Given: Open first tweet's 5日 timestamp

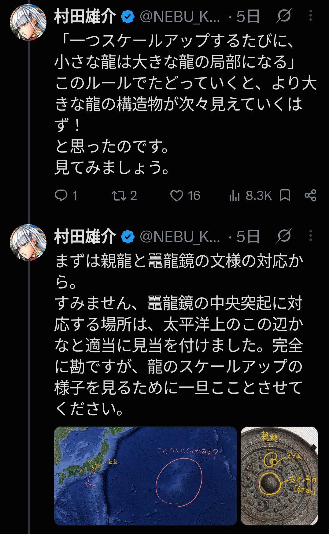Looking at the screenshot, I should click(x=248, y=16).
